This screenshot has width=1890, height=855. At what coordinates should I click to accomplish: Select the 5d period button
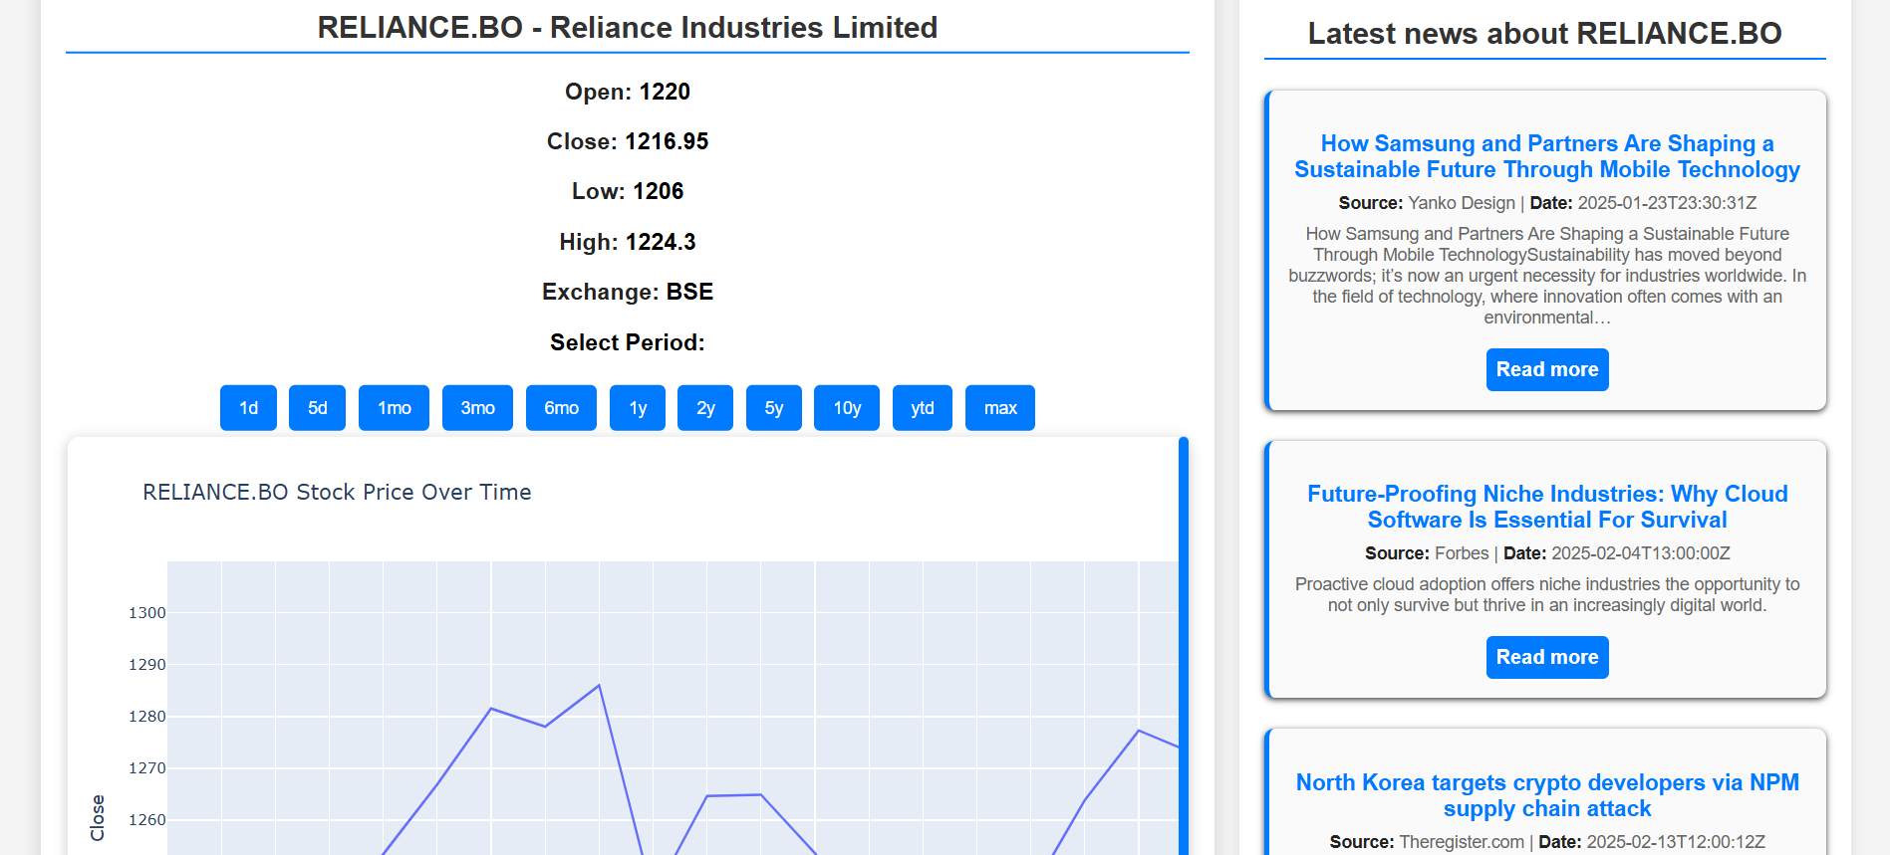tap(317, 408)
